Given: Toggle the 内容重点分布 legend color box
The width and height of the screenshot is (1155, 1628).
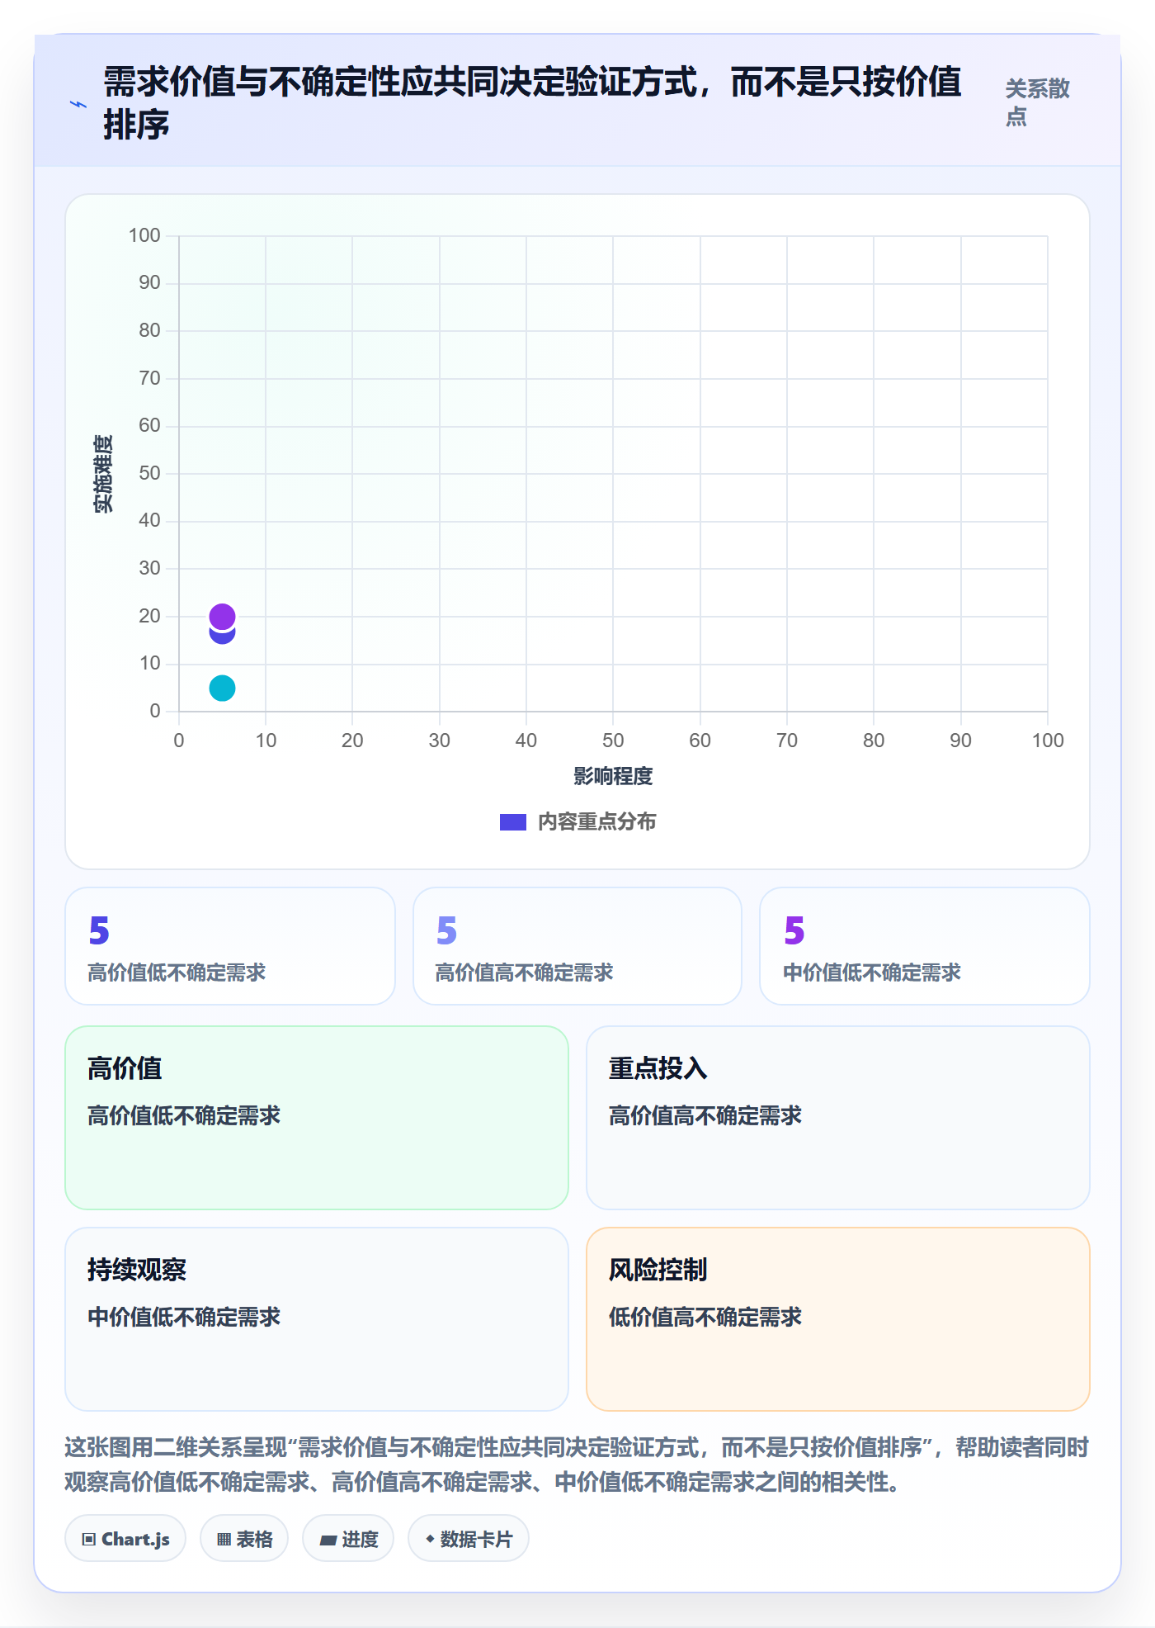Looking at the screenshot, I should coord(513,822).
